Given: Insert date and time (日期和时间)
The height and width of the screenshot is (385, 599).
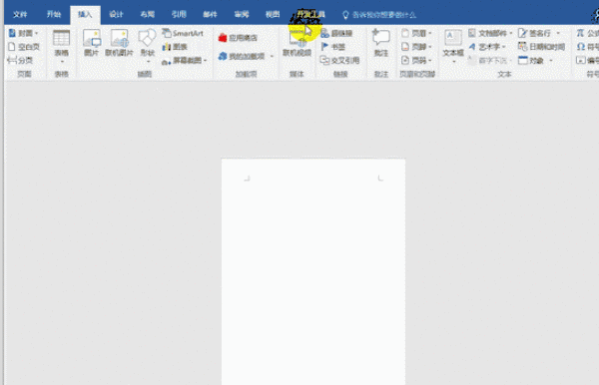Looking at the screenshot, I should tap(541, 47).
